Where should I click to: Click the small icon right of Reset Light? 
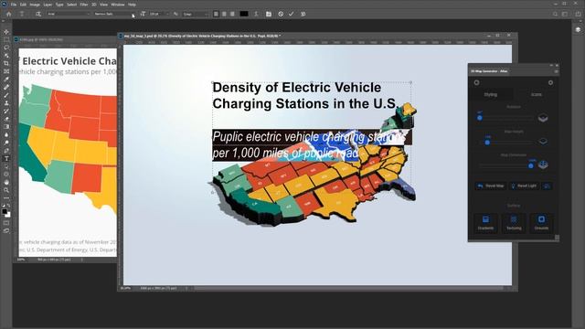[547, 186]
